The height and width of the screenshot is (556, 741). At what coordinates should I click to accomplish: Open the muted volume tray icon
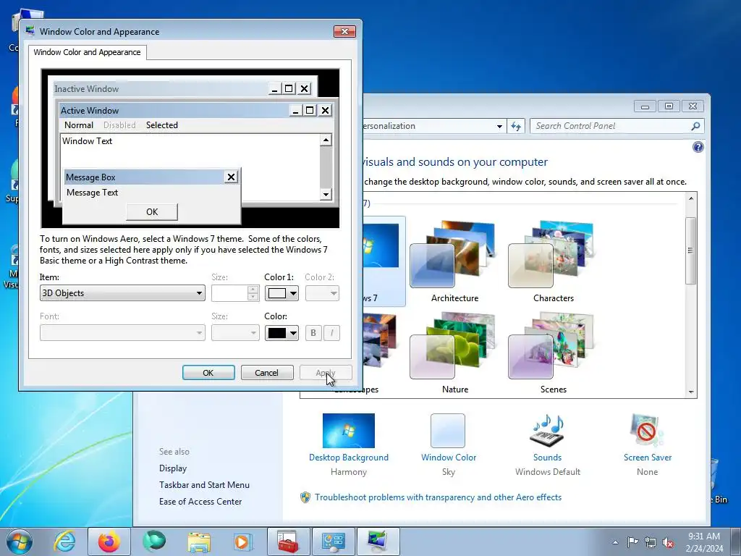point(668,542)
